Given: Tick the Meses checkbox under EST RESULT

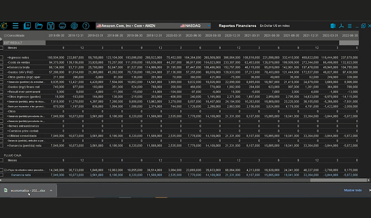Looking at the screenshot, I should [x=1, y=48].
